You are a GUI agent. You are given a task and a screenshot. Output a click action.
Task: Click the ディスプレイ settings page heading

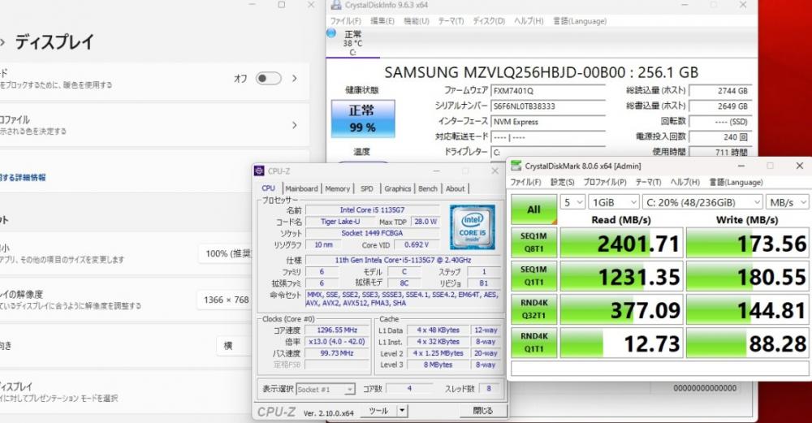(x=54, y=42)
